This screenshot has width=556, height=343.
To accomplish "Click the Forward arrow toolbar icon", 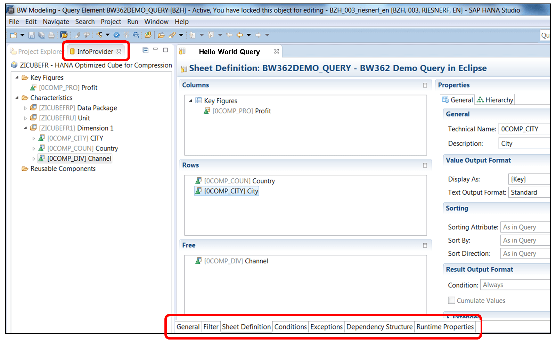I will [258, 35].
